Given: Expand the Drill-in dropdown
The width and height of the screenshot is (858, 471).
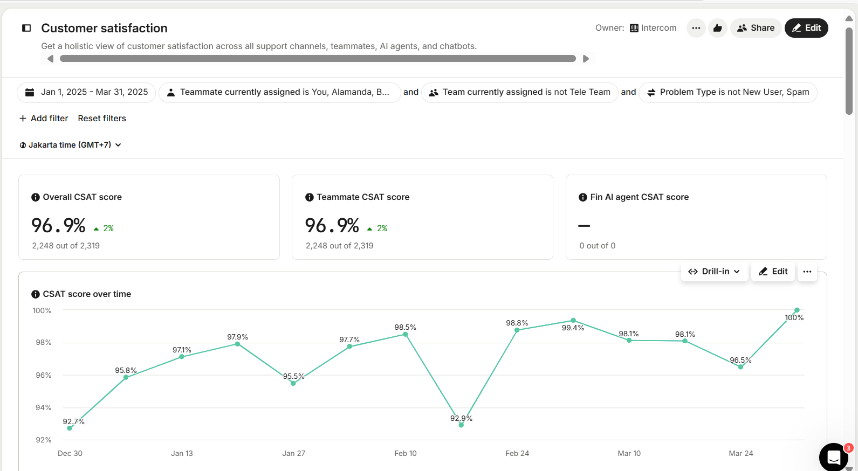Looking at the screenshot, I should click(715, 272).
